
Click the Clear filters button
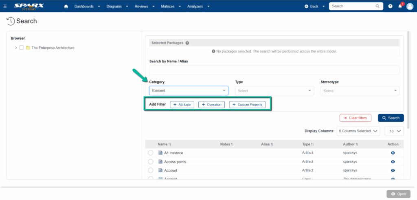click(x=356, y=118)
